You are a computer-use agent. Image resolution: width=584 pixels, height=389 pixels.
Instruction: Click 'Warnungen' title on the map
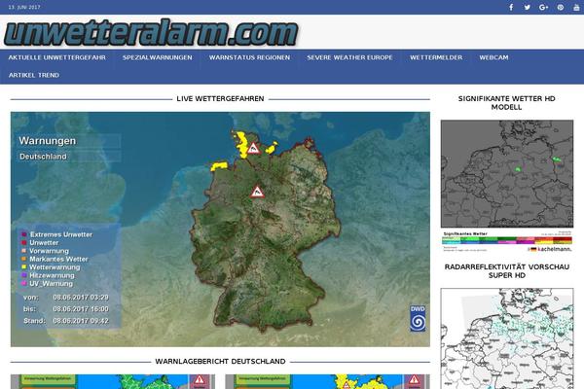tap(48, 141)
